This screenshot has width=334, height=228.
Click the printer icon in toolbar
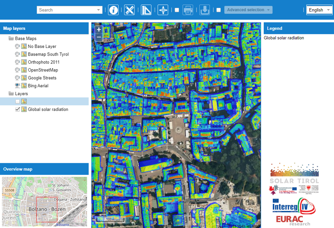click(x=188, y=10)
